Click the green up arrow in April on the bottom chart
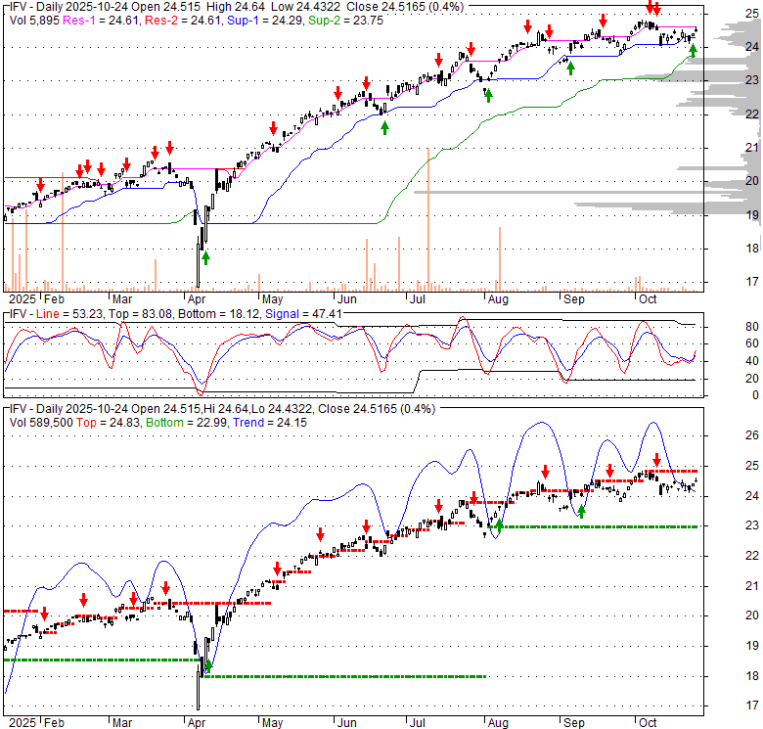763x729 pixels. (206, 667)
